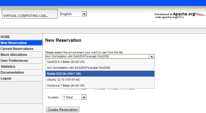Choose CentOS 6.3 Base (64 bit VM)
206x113 pixels.
[100, 62]
